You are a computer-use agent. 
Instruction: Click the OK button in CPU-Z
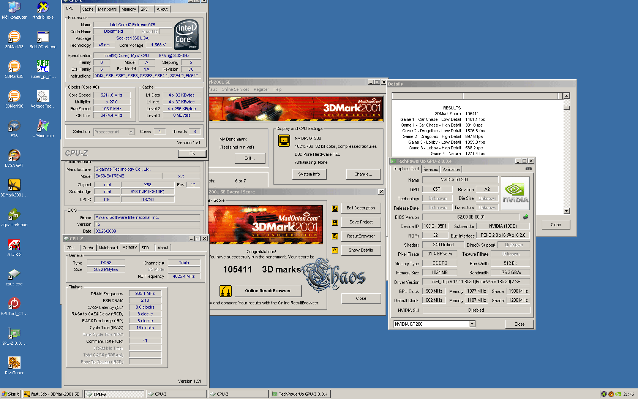click(x=192, y=154)
